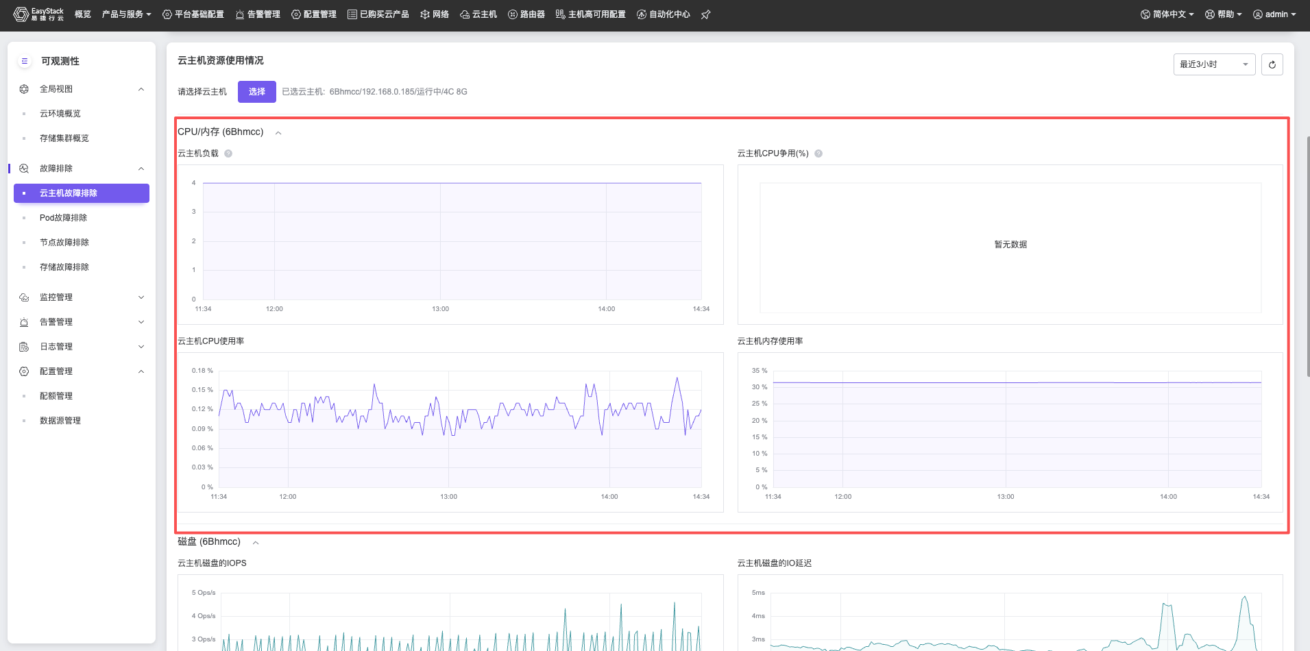The width and height of the screenshot is (1310, 651).
Task: Open the 产品与服务 dropdown menu
Action: click(126, 14)
